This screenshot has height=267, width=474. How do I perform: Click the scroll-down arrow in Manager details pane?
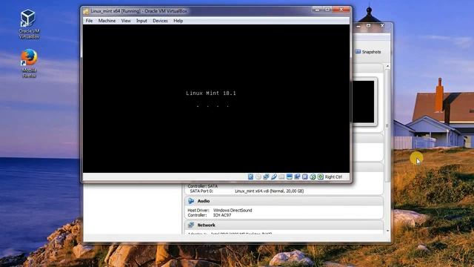387,231
